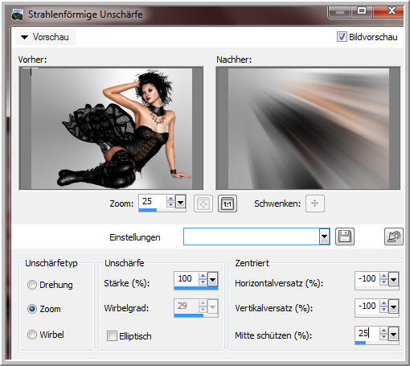This screenshot has height=366, width=410.
Task: Click the save preset floppy disk icon
Action: coord(345,236)
